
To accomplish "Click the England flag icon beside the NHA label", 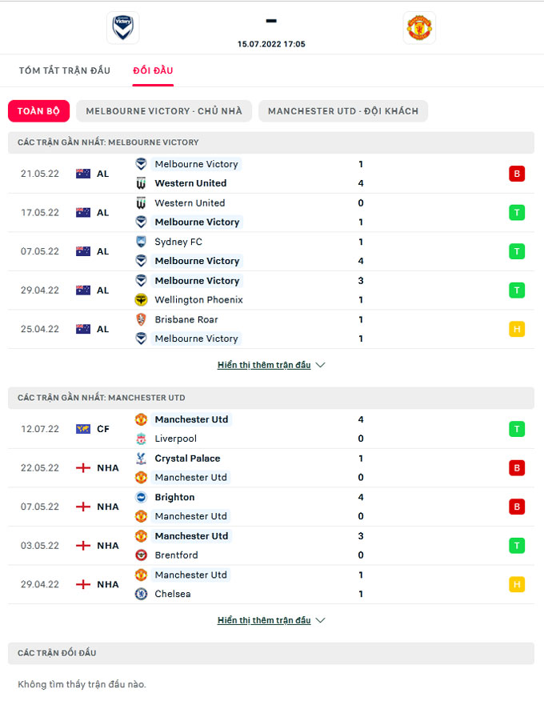I will (x=83, y=467).
